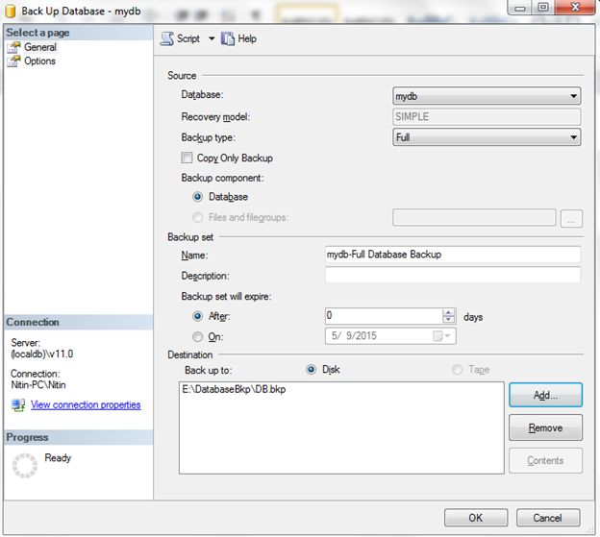Click the disabled Recovery model field SIMPLE
600x537 pixels.
(487, 116)
